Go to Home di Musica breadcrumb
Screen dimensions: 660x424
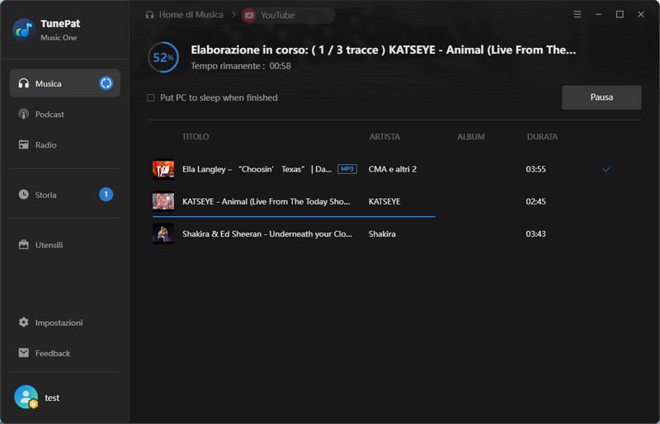coord(191,15)
